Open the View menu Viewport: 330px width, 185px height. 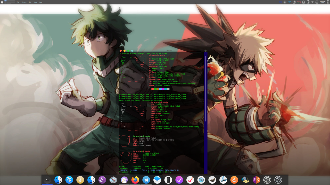[x=35, y=2]
